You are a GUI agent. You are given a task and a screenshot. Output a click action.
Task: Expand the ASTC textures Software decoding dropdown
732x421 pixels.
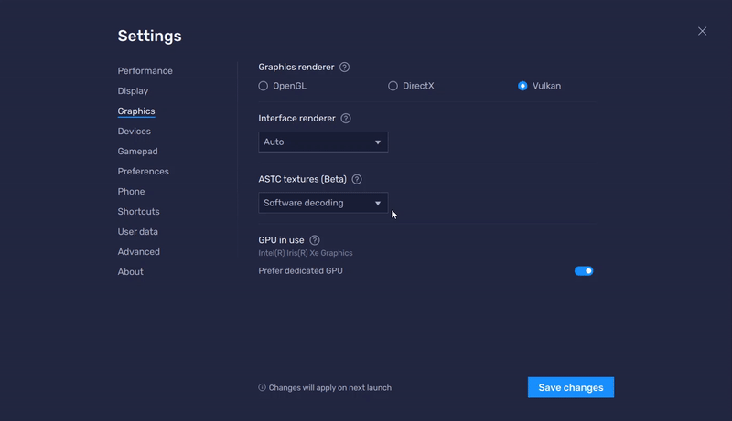(323, 203)
